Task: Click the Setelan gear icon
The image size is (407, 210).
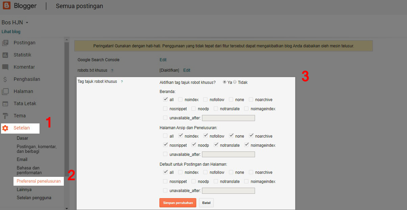Action: [5, 128]
